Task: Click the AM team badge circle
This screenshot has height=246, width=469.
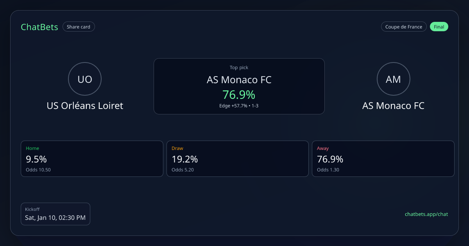Action: point(393,79)
